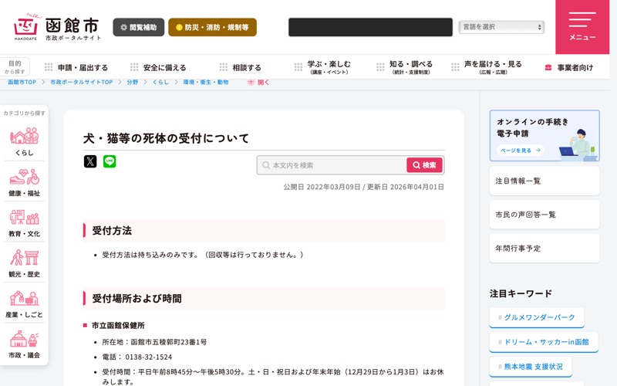The height and width of the screenshot is (386, 617).
Task: Open the pink メニュー hamburger menu
Action: point(582,27)
